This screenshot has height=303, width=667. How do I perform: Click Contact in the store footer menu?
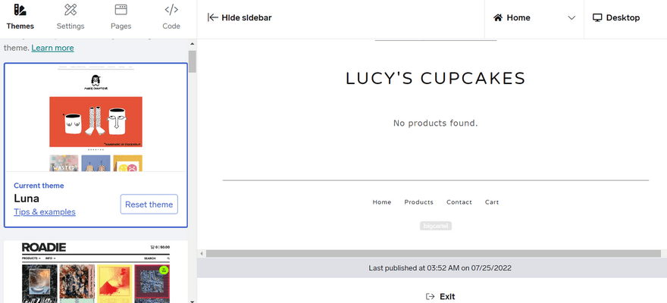[x=459, y=202]
